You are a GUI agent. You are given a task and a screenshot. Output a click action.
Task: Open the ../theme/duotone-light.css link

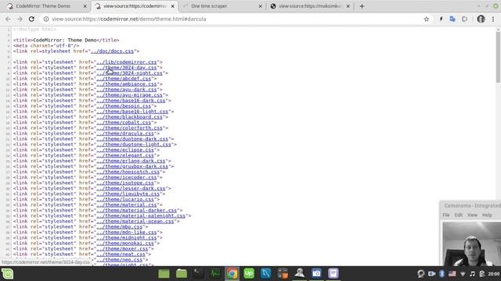[134, 144]
